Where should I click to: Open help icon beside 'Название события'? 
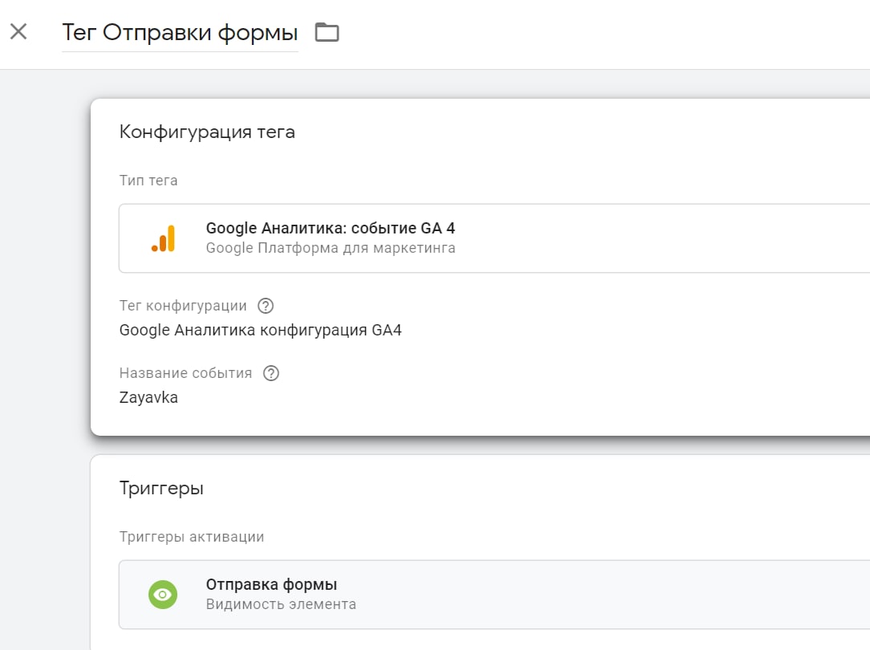270,373
